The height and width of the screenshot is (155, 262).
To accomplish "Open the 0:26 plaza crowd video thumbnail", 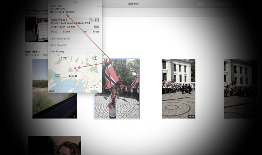I will pos(179,89).
